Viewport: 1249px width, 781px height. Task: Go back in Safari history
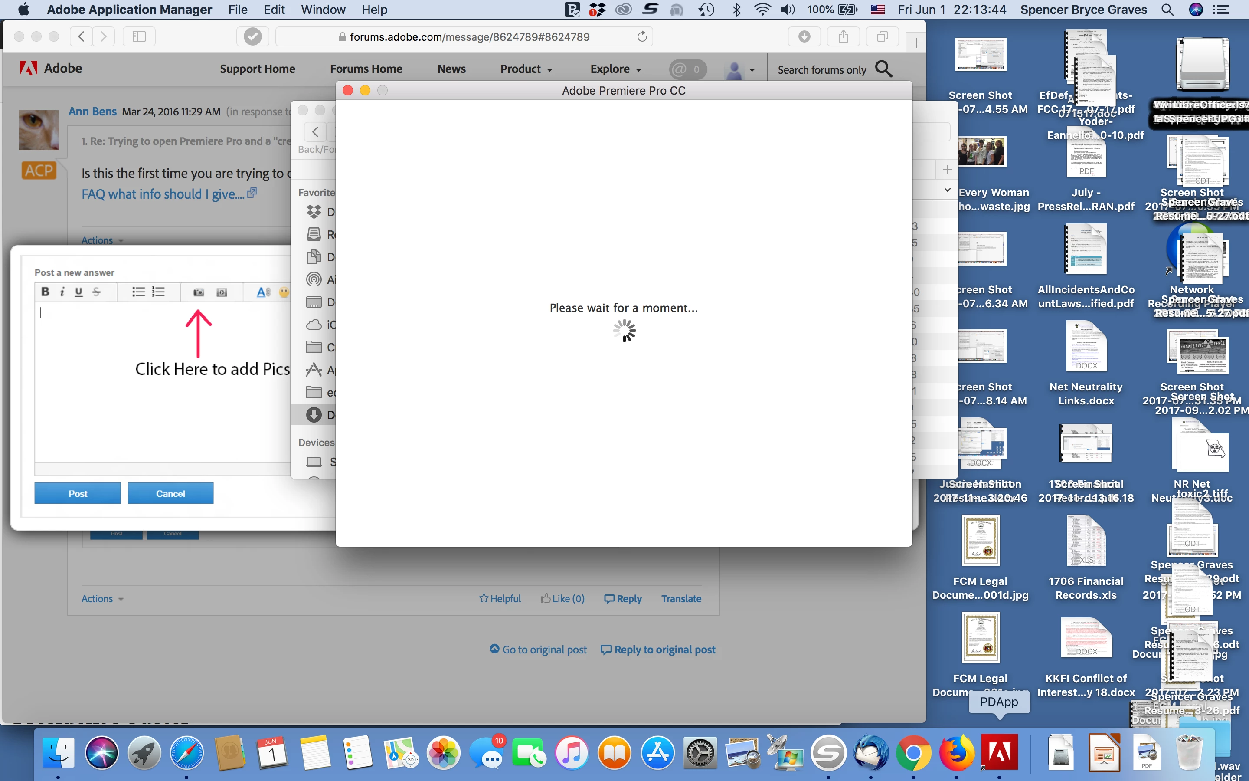point(81,37)
